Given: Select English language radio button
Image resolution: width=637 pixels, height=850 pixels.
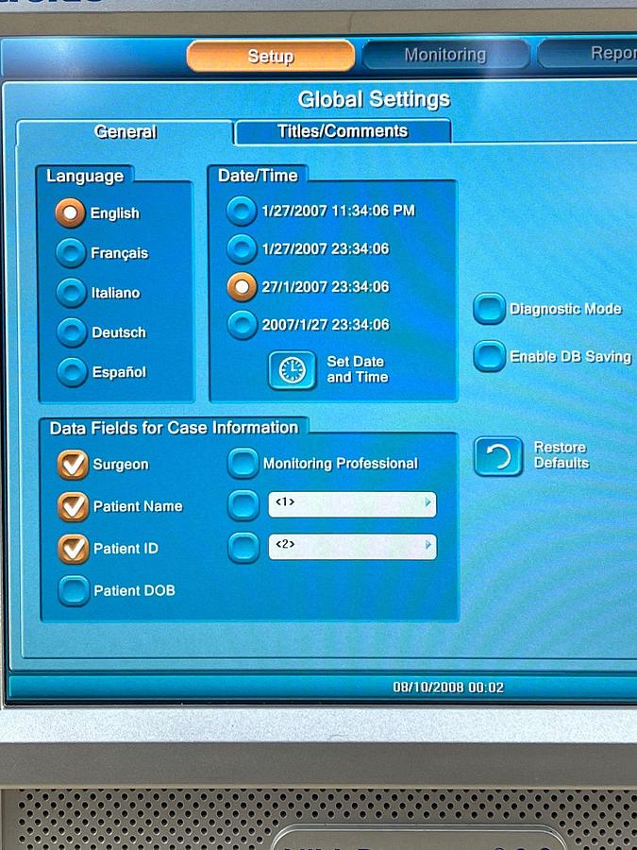Looking at the screenshot, I should tap(71, 212).
